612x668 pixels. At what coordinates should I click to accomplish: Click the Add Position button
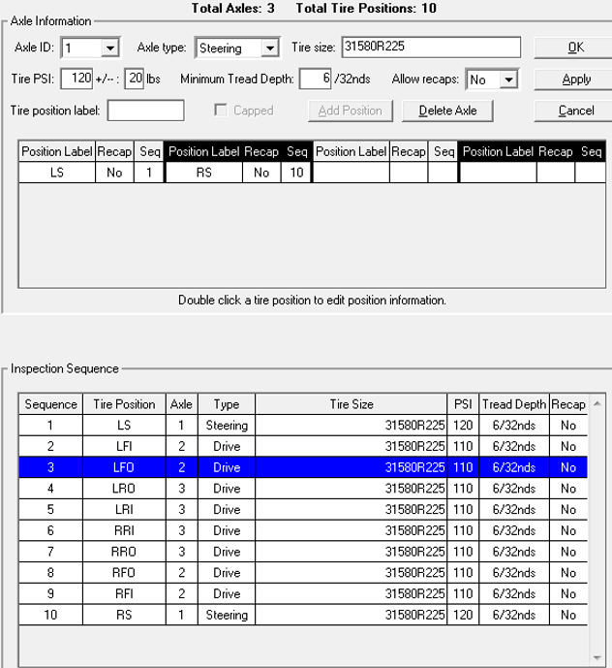point(350,111)
